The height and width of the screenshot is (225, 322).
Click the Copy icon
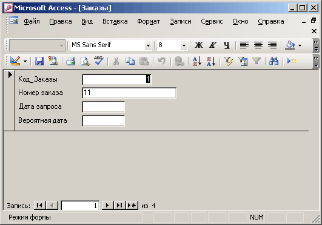click(x=130, y=61)
